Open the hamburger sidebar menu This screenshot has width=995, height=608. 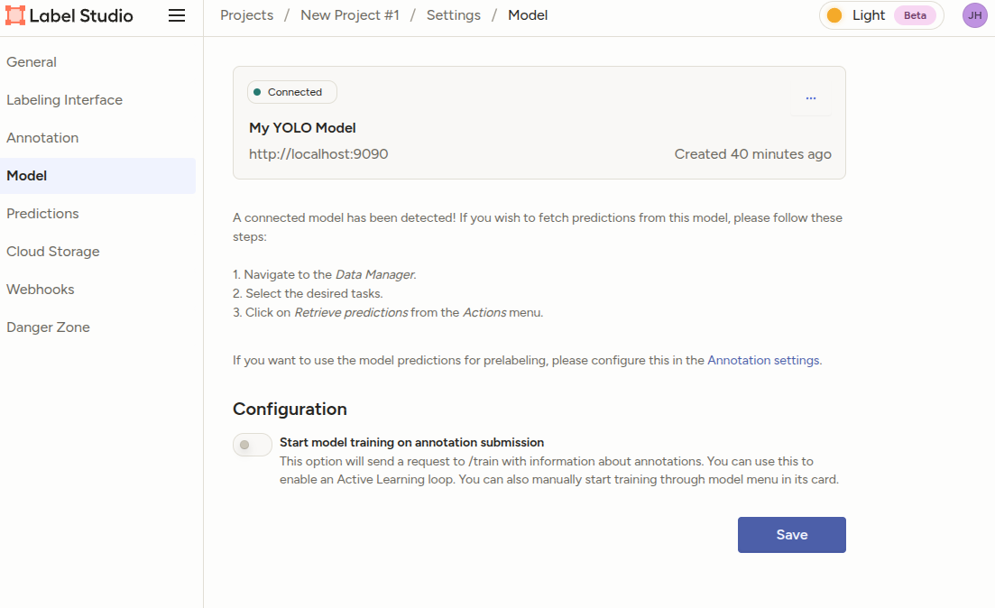[x=177, y=16]
